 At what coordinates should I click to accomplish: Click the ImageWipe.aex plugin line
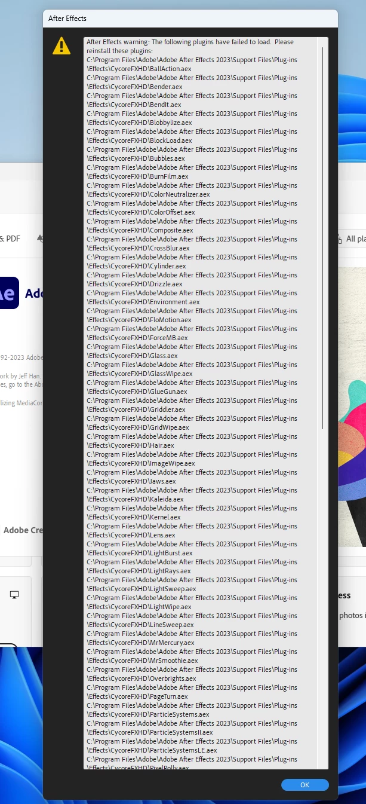(141, 463)
